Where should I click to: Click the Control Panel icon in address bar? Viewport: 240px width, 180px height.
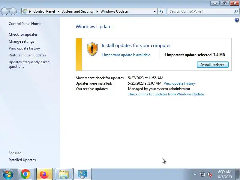[25, 11]
